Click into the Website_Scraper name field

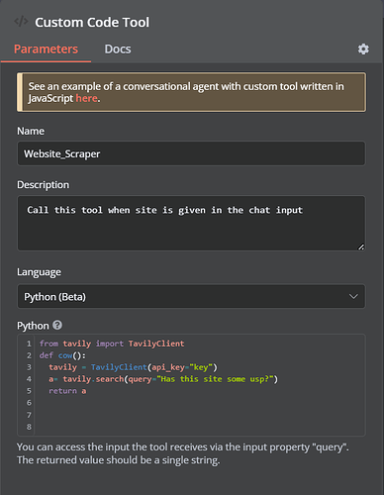click(x=191, y=153)
